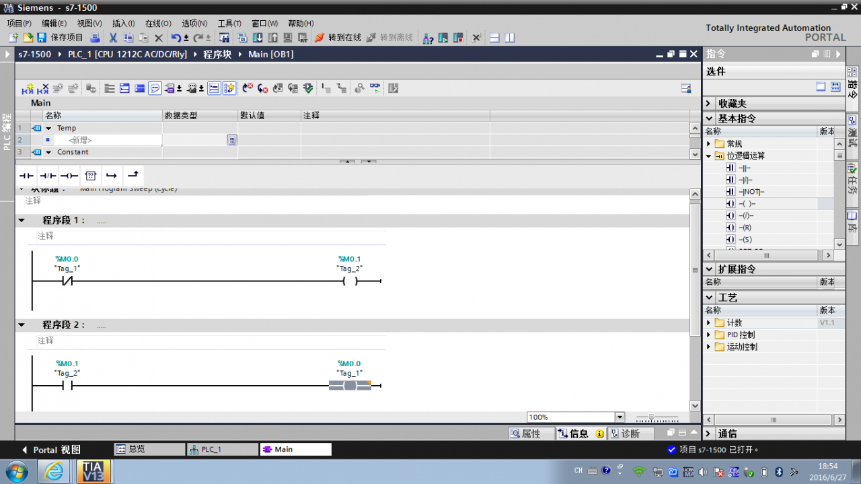Click the Stop CPU icon
Viewport: 861px width, 484px height.
click(x=459, y=38)
